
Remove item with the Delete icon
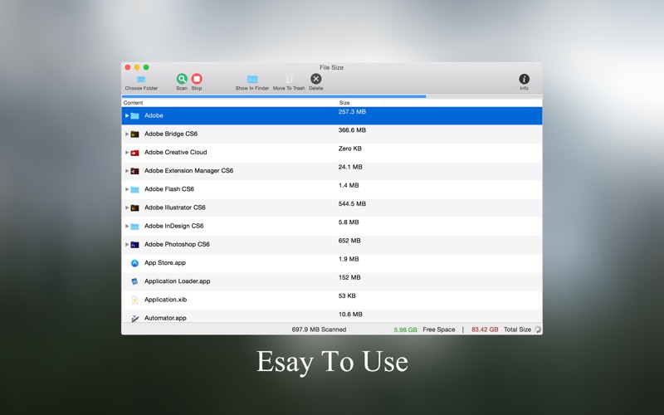click(x=316, y=79)
